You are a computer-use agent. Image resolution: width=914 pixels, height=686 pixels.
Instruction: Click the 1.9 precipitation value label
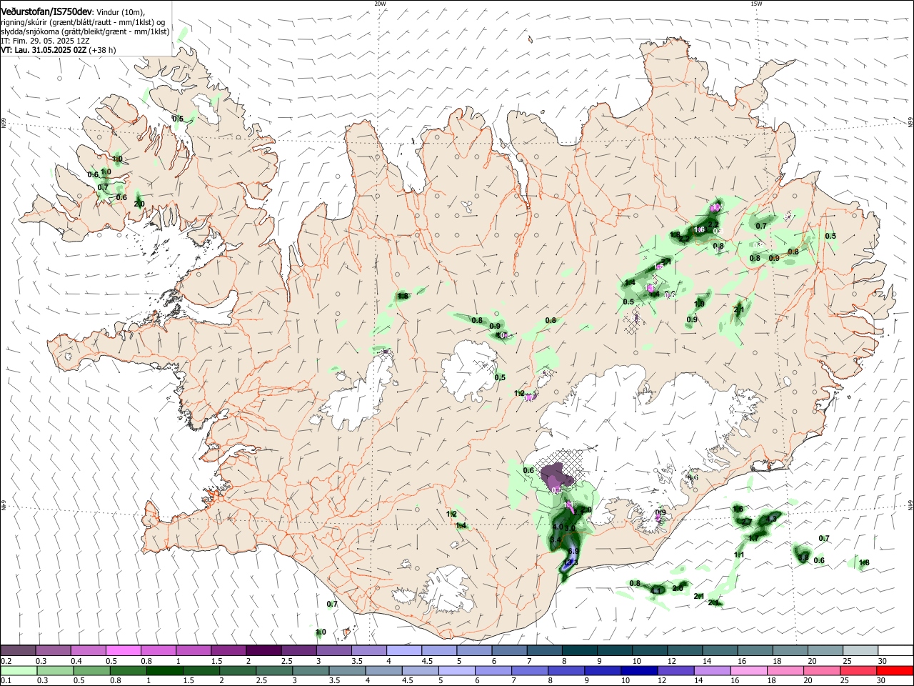point(699,304)
